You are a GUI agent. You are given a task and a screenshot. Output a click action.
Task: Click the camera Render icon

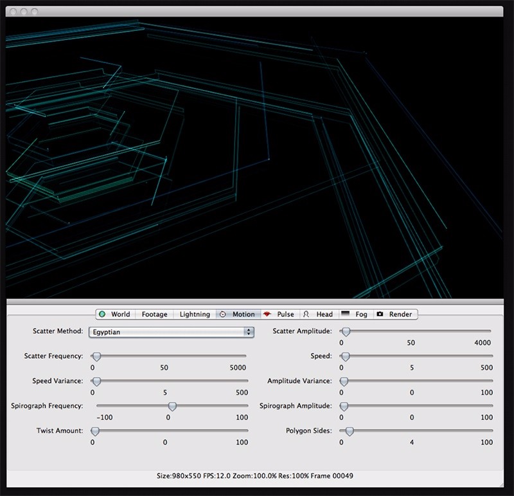pos(380,315)
